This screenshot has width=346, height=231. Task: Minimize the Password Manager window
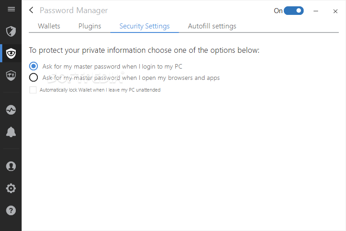coord(316,11)
